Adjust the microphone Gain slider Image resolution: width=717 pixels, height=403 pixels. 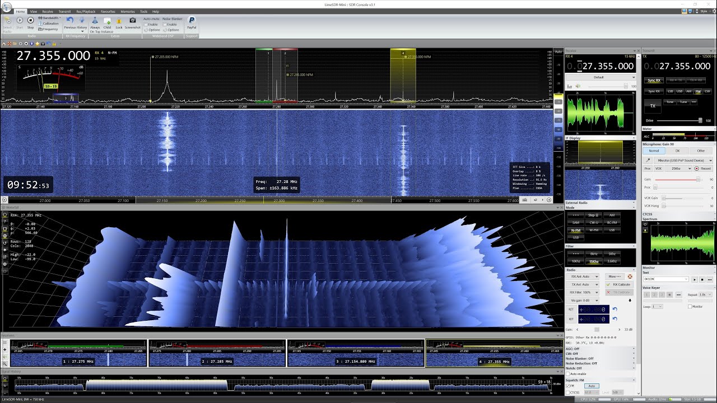tap(698, 179)
